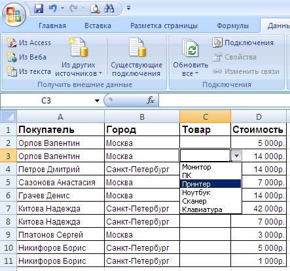Open print preview from quick access toolbar

[95, 9]
